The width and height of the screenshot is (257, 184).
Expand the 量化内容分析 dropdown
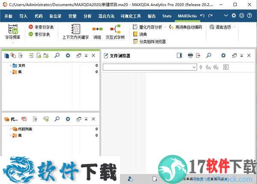[166, 27]
